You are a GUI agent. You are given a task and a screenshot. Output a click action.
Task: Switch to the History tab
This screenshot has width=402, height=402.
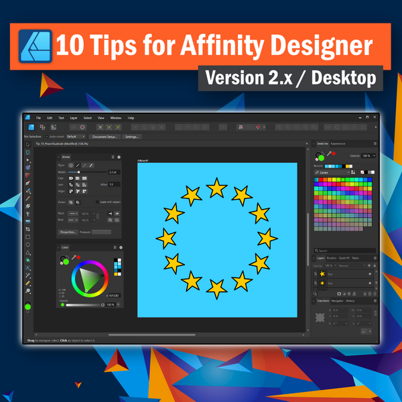point(350,301)
